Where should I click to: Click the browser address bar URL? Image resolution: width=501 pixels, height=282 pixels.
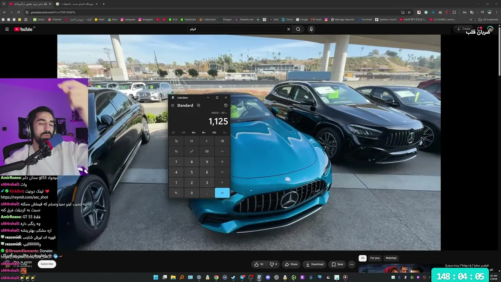tap(53, 12)
